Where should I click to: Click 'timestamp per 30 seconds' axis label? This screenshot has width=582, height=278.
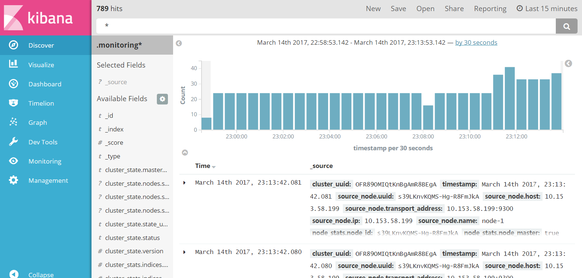coord(393,148)
